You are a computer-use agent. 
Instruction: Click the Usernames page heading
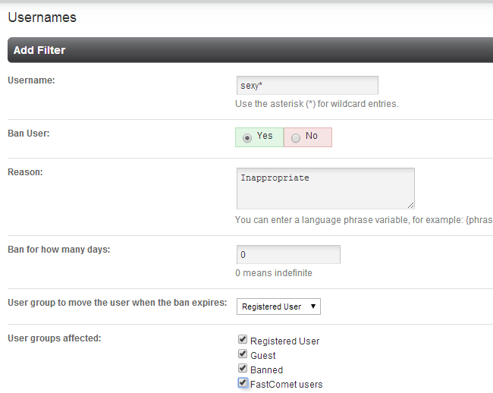click(42, 17)
